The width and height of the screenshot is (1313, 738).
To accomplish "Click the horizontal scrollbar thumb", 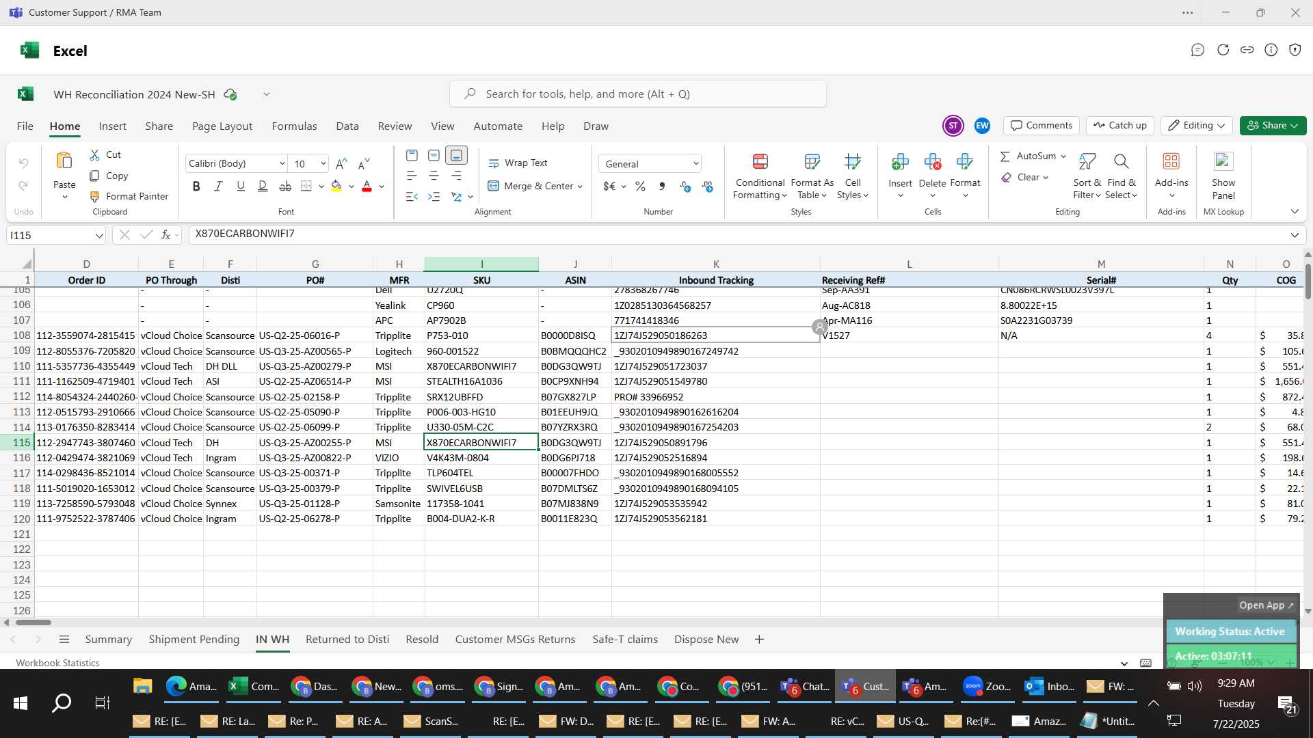I will click(x=34, y=623).
